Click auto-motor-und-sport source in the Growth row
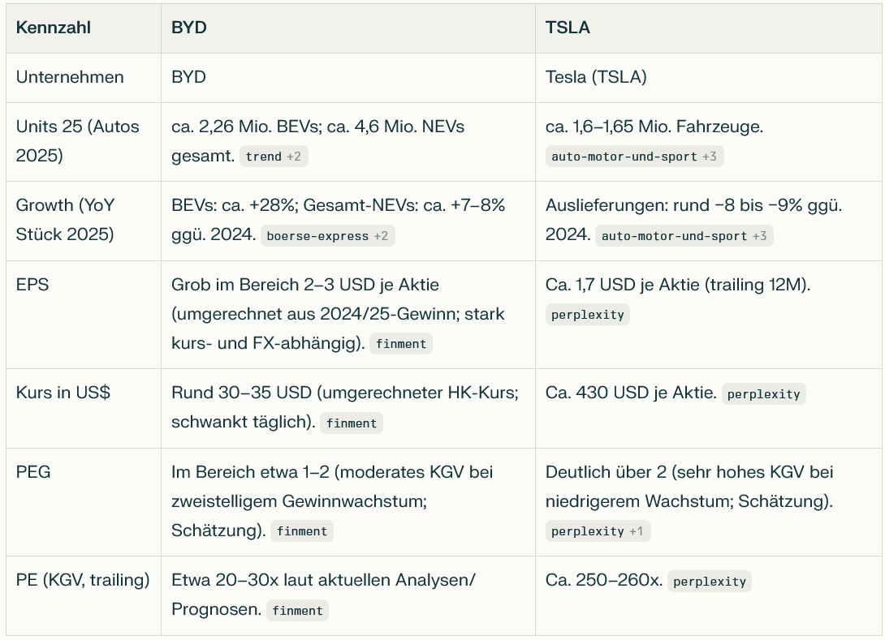The image size is (885, 640). pos(683,236)
